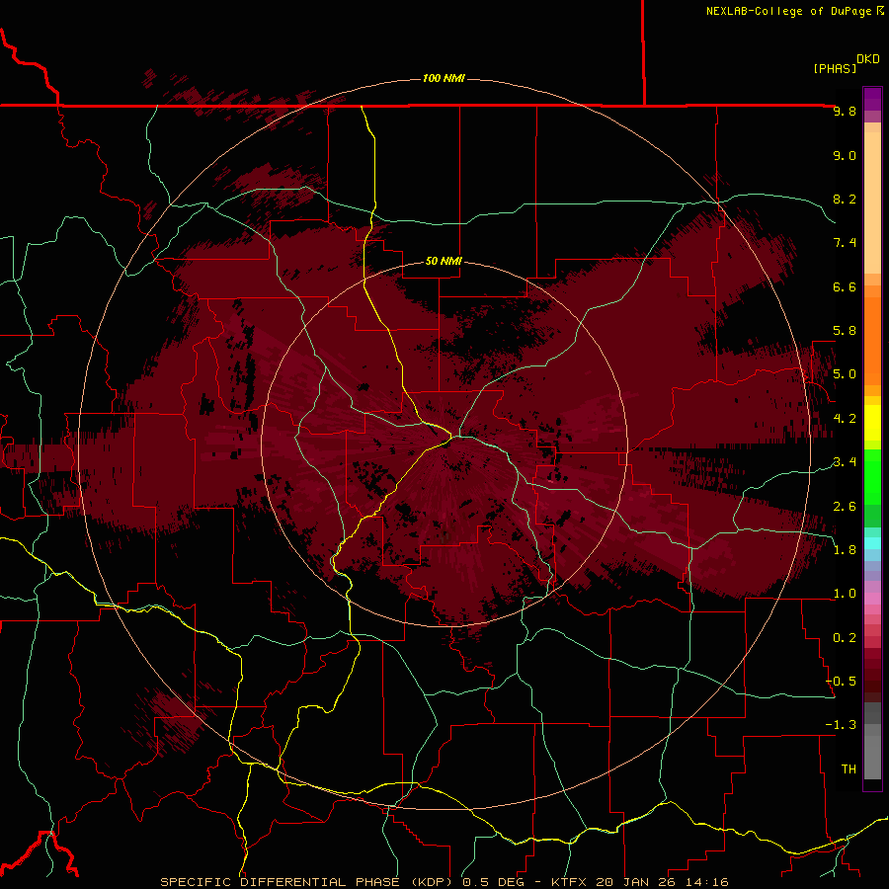Click the TH threshold label on scale
Viewport: 889px width, 889px height.
(x=849, y=769)
